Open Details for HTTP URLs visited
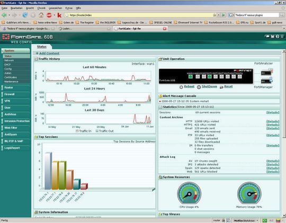286x223 pixels. [273, 121]
